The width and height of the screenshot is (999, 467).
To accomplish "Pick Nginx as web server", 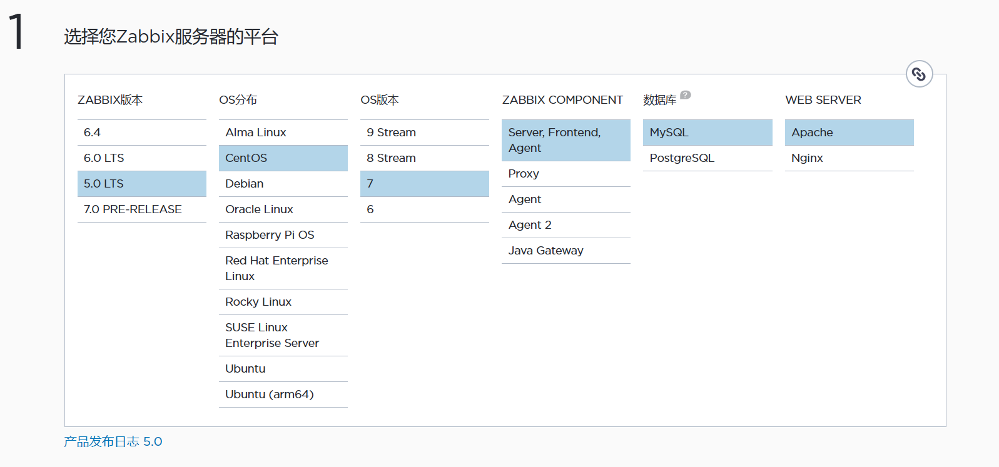I will tap(849, 158).
